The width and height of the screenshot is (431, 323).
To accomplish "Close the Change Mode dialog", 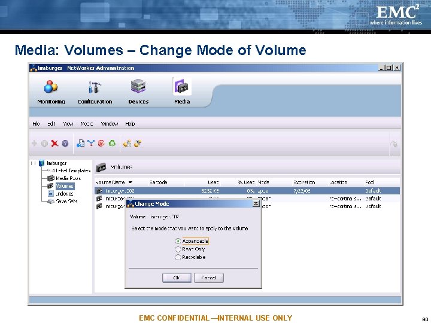I will coord(256,203).
